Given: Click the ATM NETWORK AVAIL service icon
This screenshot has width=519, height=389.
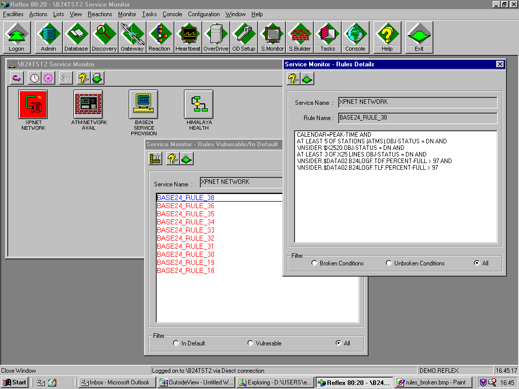Looking at the screenshot, I should pos(88,104).
